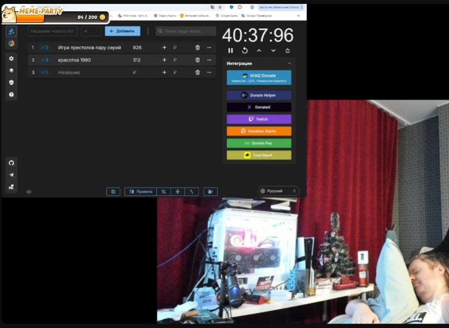The height and width of the screenshot is (328, 449).
Task: Open more options for empty third lot
Action: (209, 72)
